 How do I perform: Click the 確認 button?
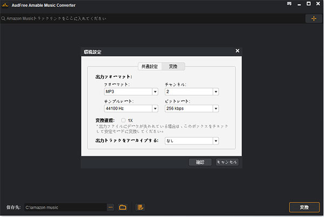(x=200, y=162)
